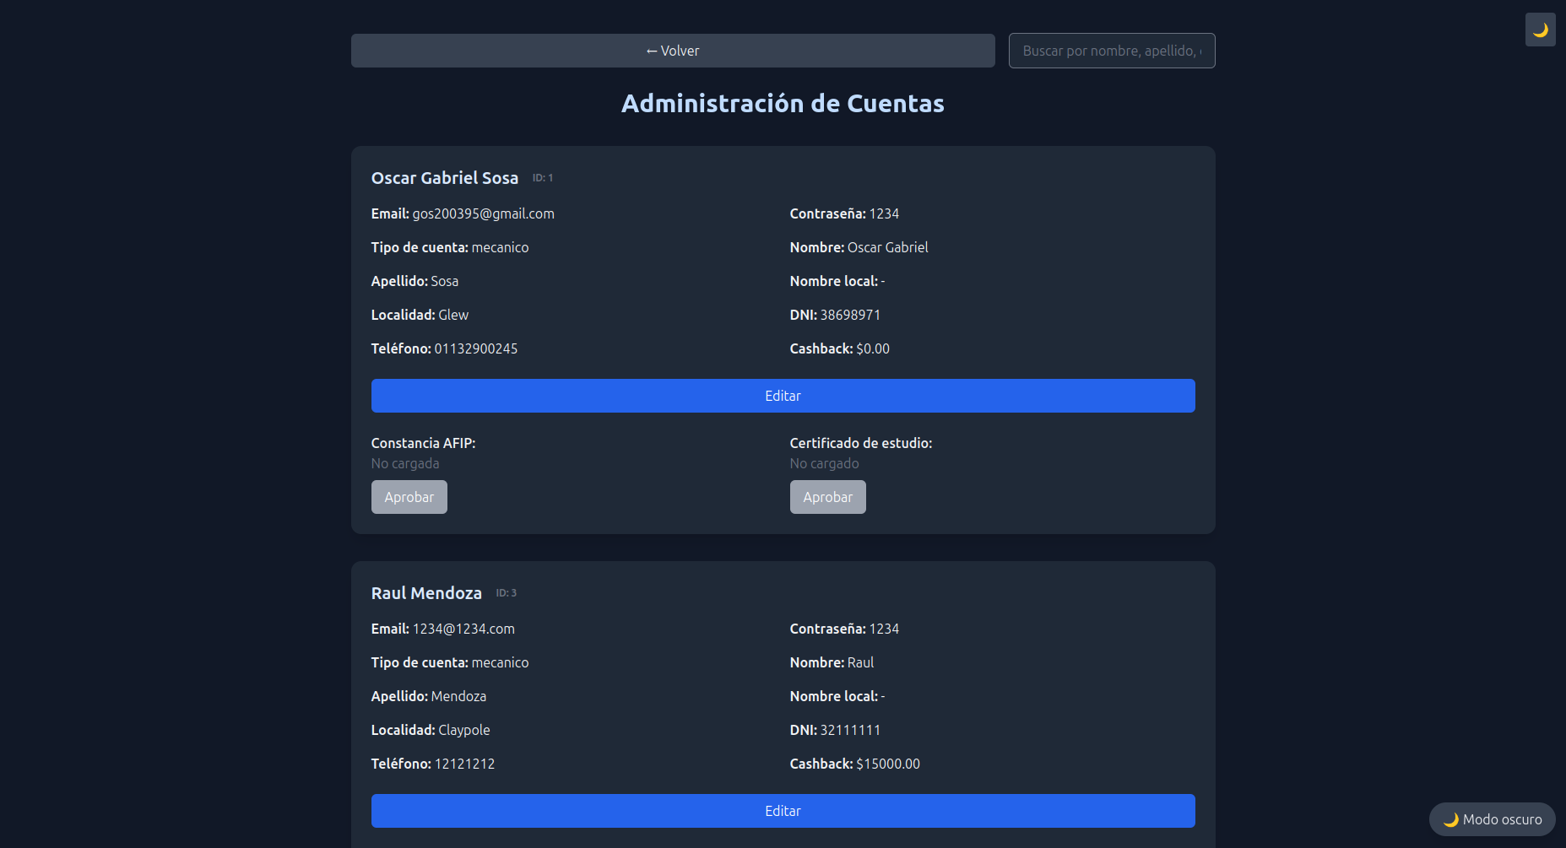
Task: Select the Oscar Gabriel Sosa account name
Action: (x=444, y=178)
